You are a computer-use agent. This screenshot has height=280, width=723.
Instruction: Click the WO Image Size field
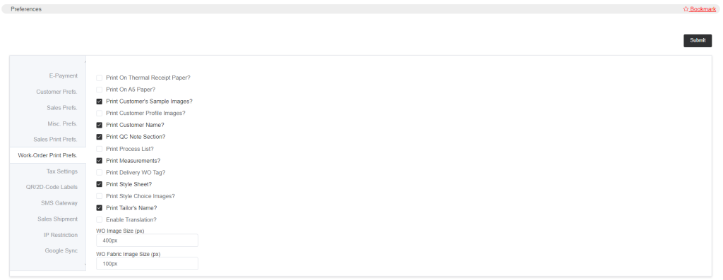[x=147, y=241]
